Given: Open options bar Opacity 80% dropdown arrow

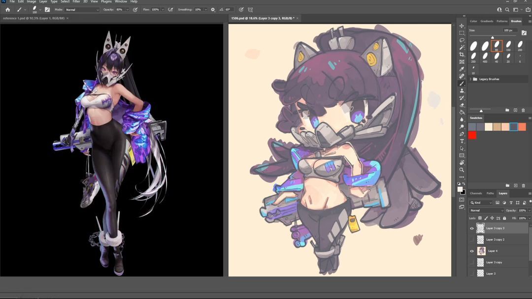Looking at the screenshot, I should click(x=127, y=10).
